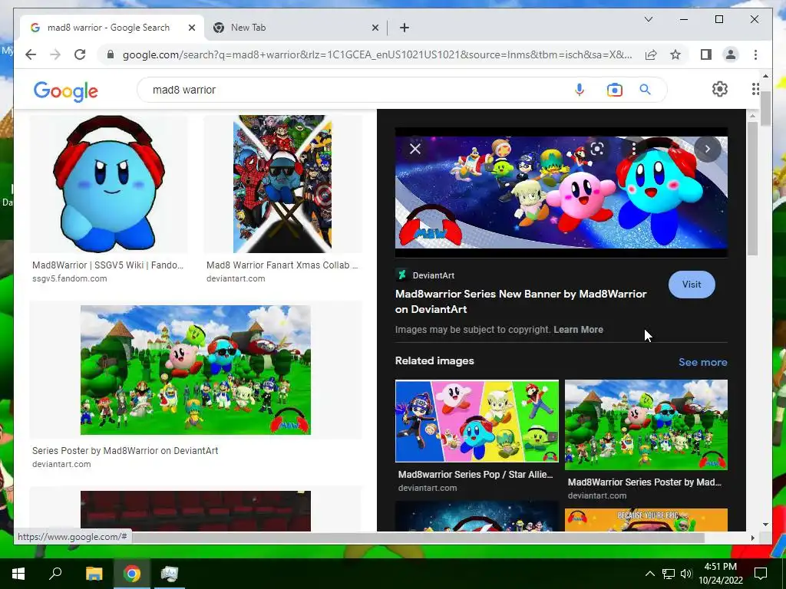Open a new tab with plus button

405,28
